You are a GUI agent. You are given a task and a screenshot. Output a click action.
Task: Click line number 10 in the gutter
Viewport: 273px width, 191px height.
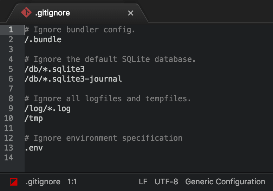point(9,118)
